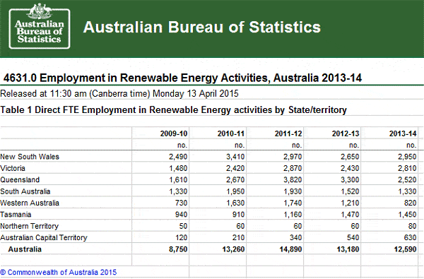Screen dimensions: 424x279
Task: Select the 'Northern Territory' row label
Action: point(29,226)
